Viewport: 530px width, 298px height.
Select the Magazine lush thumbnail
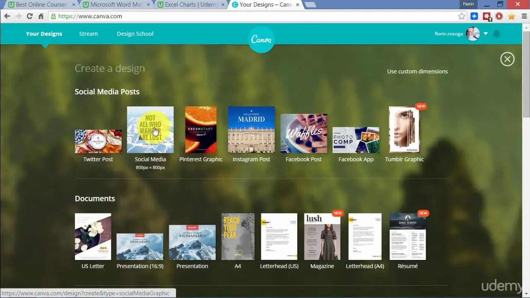322,237
